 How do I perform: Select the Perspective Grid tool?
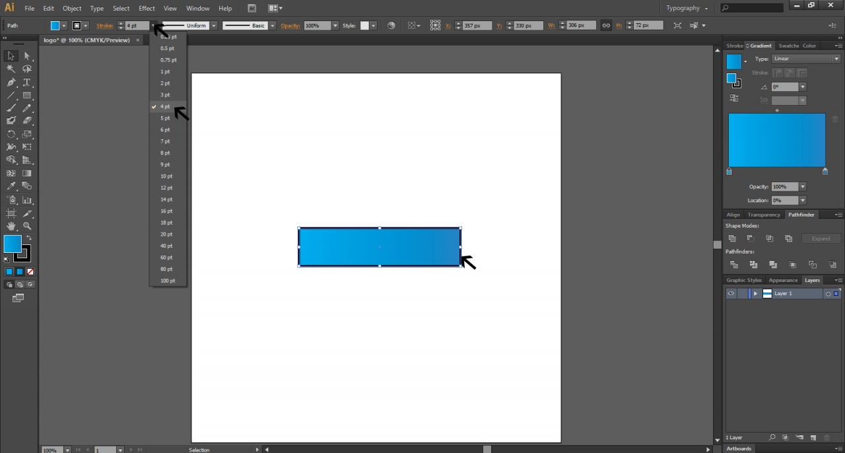(27, 160)
